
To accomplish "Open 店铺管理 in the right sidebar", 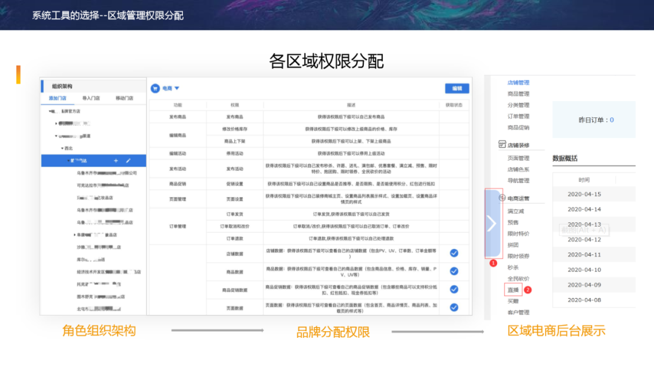I will tap(518, 82).
